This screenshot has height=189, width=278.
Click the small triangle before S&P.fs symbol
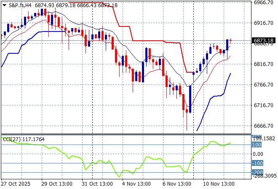click(x=5, y=5)
